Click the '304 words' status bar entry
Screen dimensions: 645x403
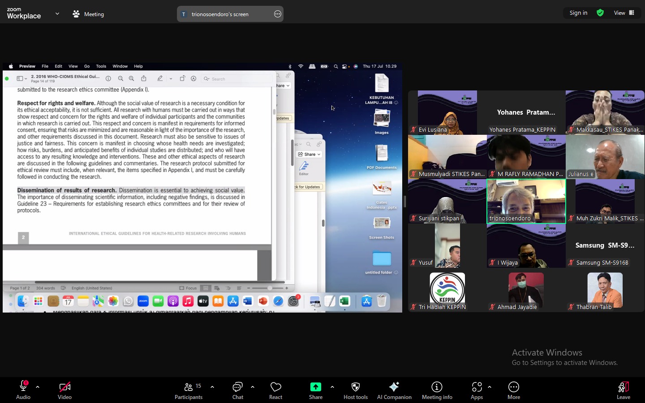click(x=46, y=288)
